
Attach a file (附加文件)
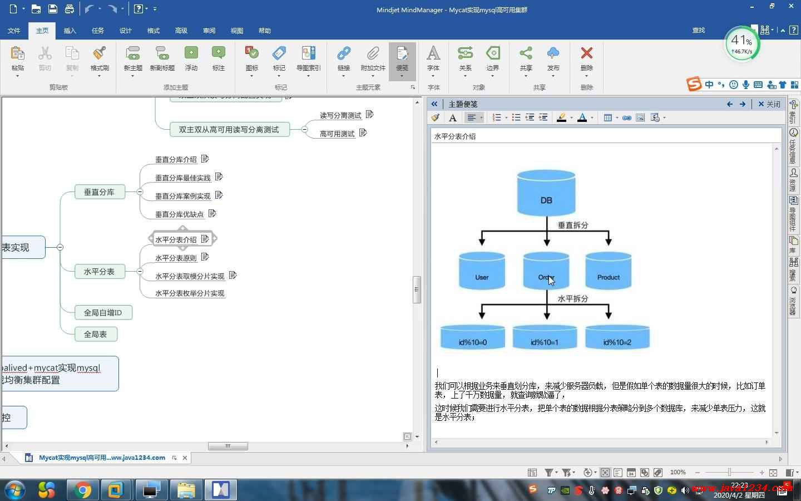tap(373, 53)
